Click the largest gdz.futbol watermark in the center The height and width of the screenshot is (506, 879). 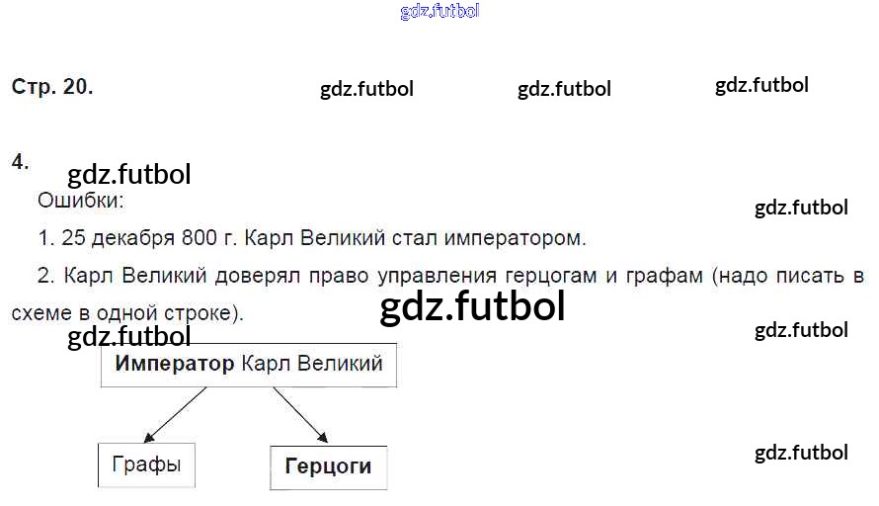[472, 306]
